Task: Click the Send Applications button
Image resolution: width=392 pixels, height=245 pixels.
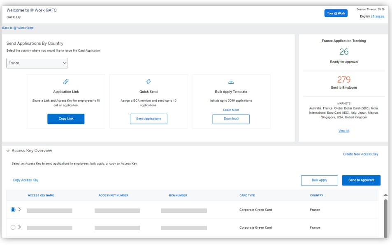Action: pyautogui.click(x=148, y=119)
